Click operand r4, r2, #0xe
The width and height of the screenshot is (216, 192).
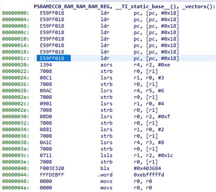click(152, 65)
